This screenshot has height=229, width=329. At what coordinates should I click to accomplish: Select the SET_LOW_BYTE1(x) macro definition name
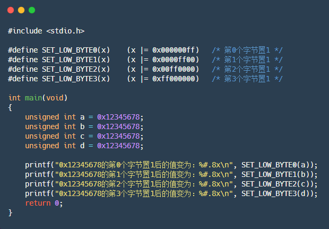click(76, 60)
